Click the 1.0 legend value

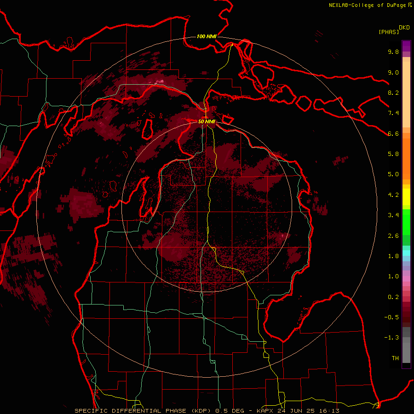[x=393, y=276]
